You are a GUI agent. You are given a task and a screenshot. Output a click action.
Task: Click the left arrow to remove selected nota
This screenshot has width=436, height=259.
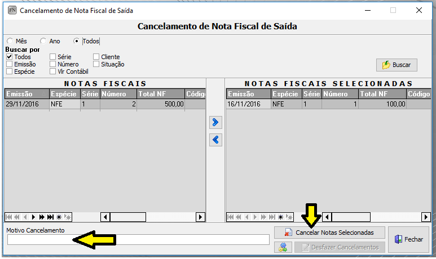coord(215,140)
